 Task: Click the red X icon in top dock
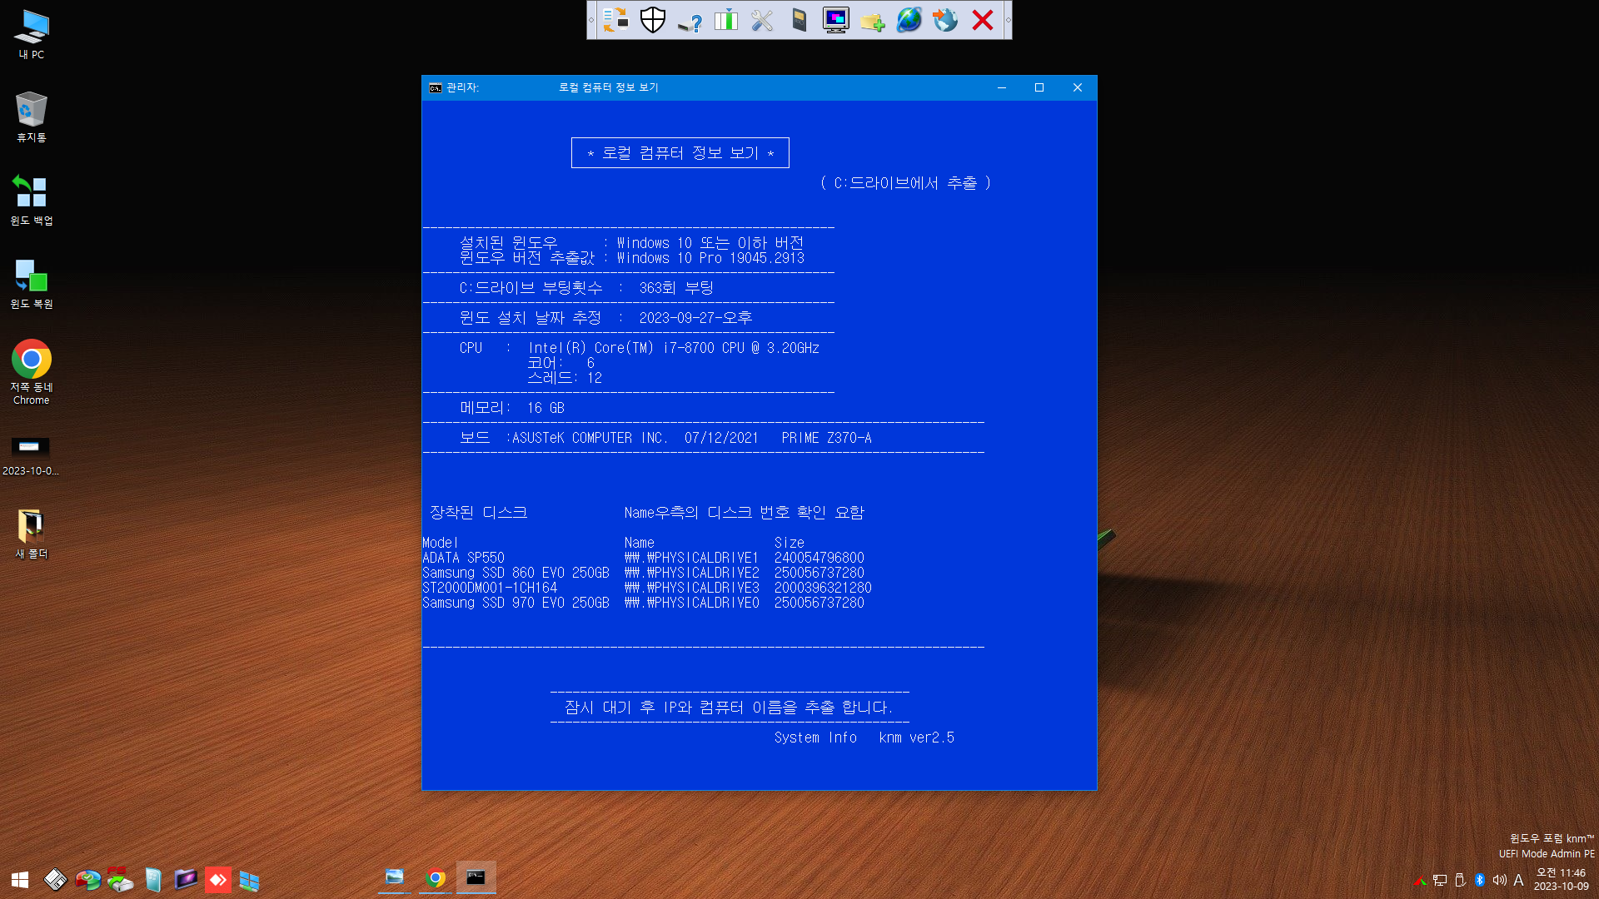click(x=983, y=20)
